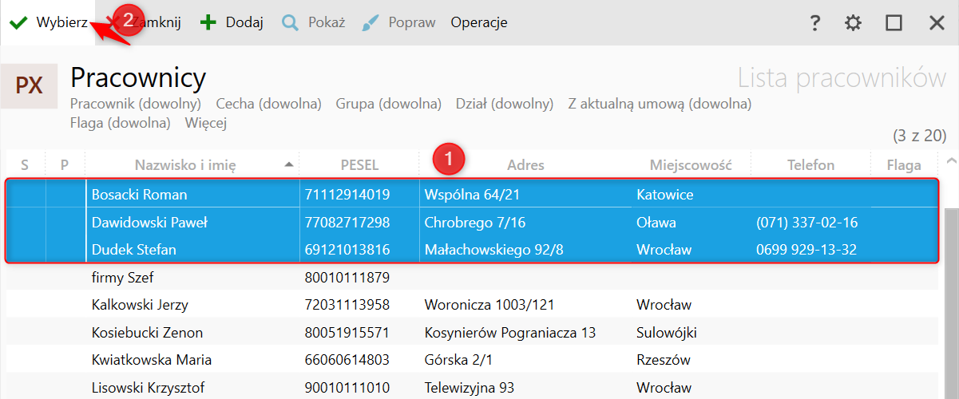Select the Dudek Stefan row
The height and width of the screenshot is (399, 959).
472,250
